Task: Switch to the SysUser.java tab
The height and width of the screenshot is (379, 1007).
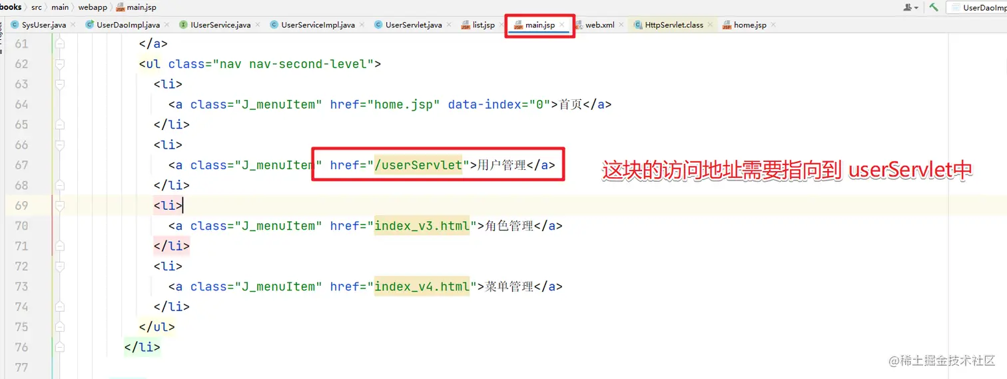Action: click(x=43, y=25)
